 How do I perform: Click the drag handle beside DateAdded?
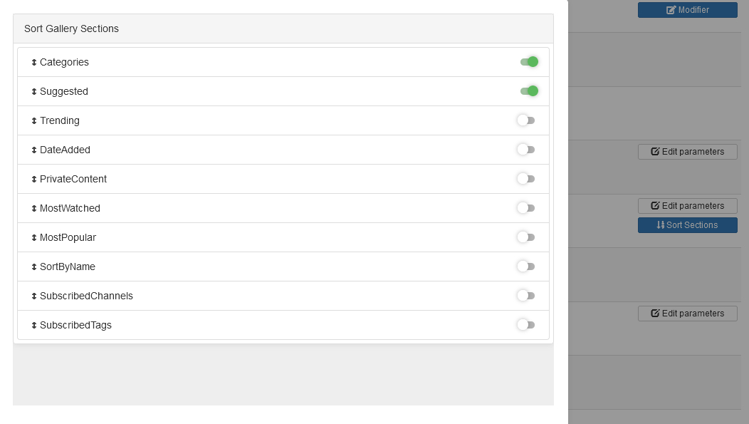point(33,150)
